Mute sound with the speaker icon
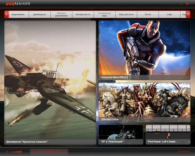Viewport: 195px width, 156px height. [7, 152]
